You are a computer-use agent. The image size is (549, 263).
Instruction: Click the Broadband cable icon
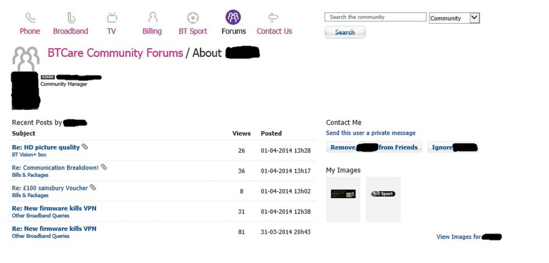[71, 18]
